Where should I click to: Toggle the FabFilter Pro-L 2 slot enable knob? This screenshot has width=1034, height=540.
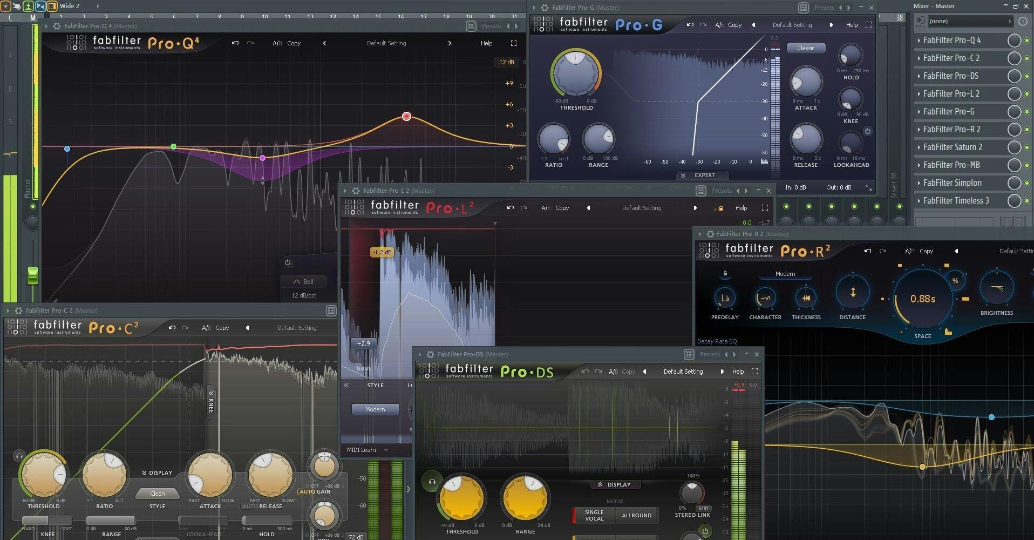[x=1015, y=93]
